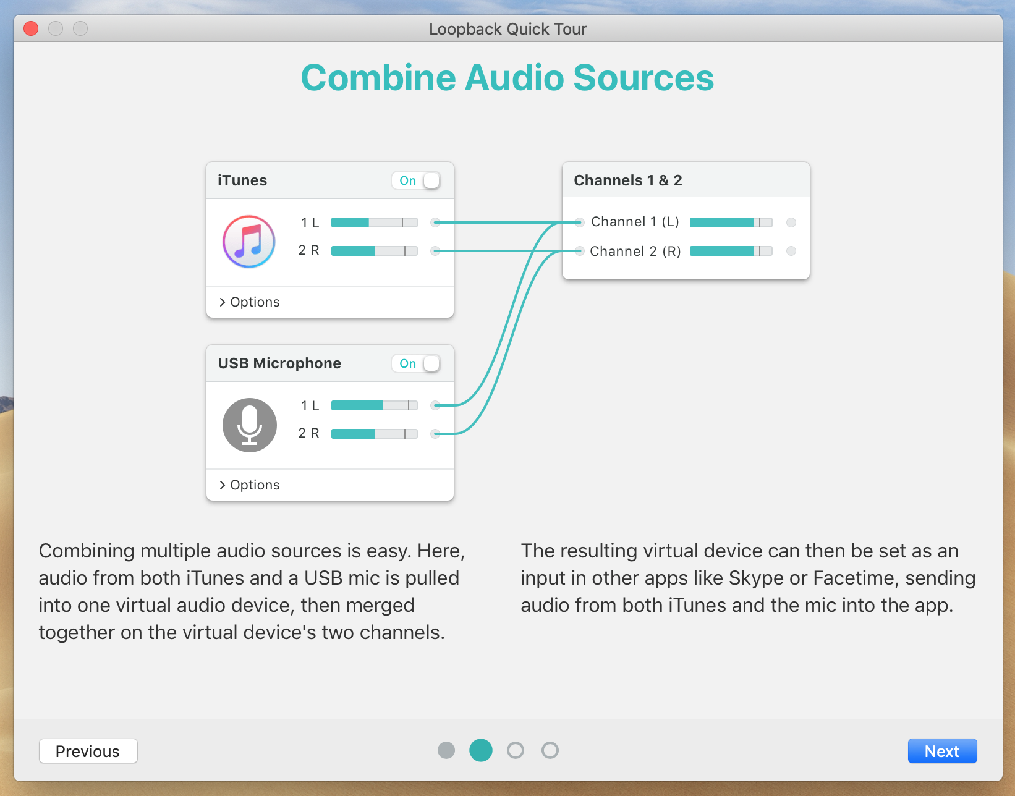The width and height of the screenshot is (1015, 796).
Task: Click Channel 2 (R) level meter
Action: [731, 251]
